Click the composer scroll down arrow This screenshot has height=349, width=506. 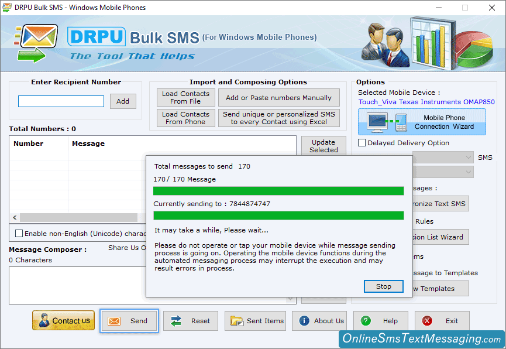[x=290, y=299]
